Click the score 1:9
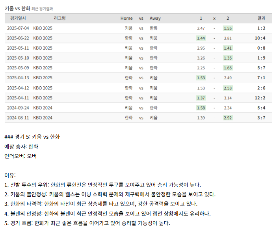The height and width of the screenshot is (233, 277). (x=261, y=58)
